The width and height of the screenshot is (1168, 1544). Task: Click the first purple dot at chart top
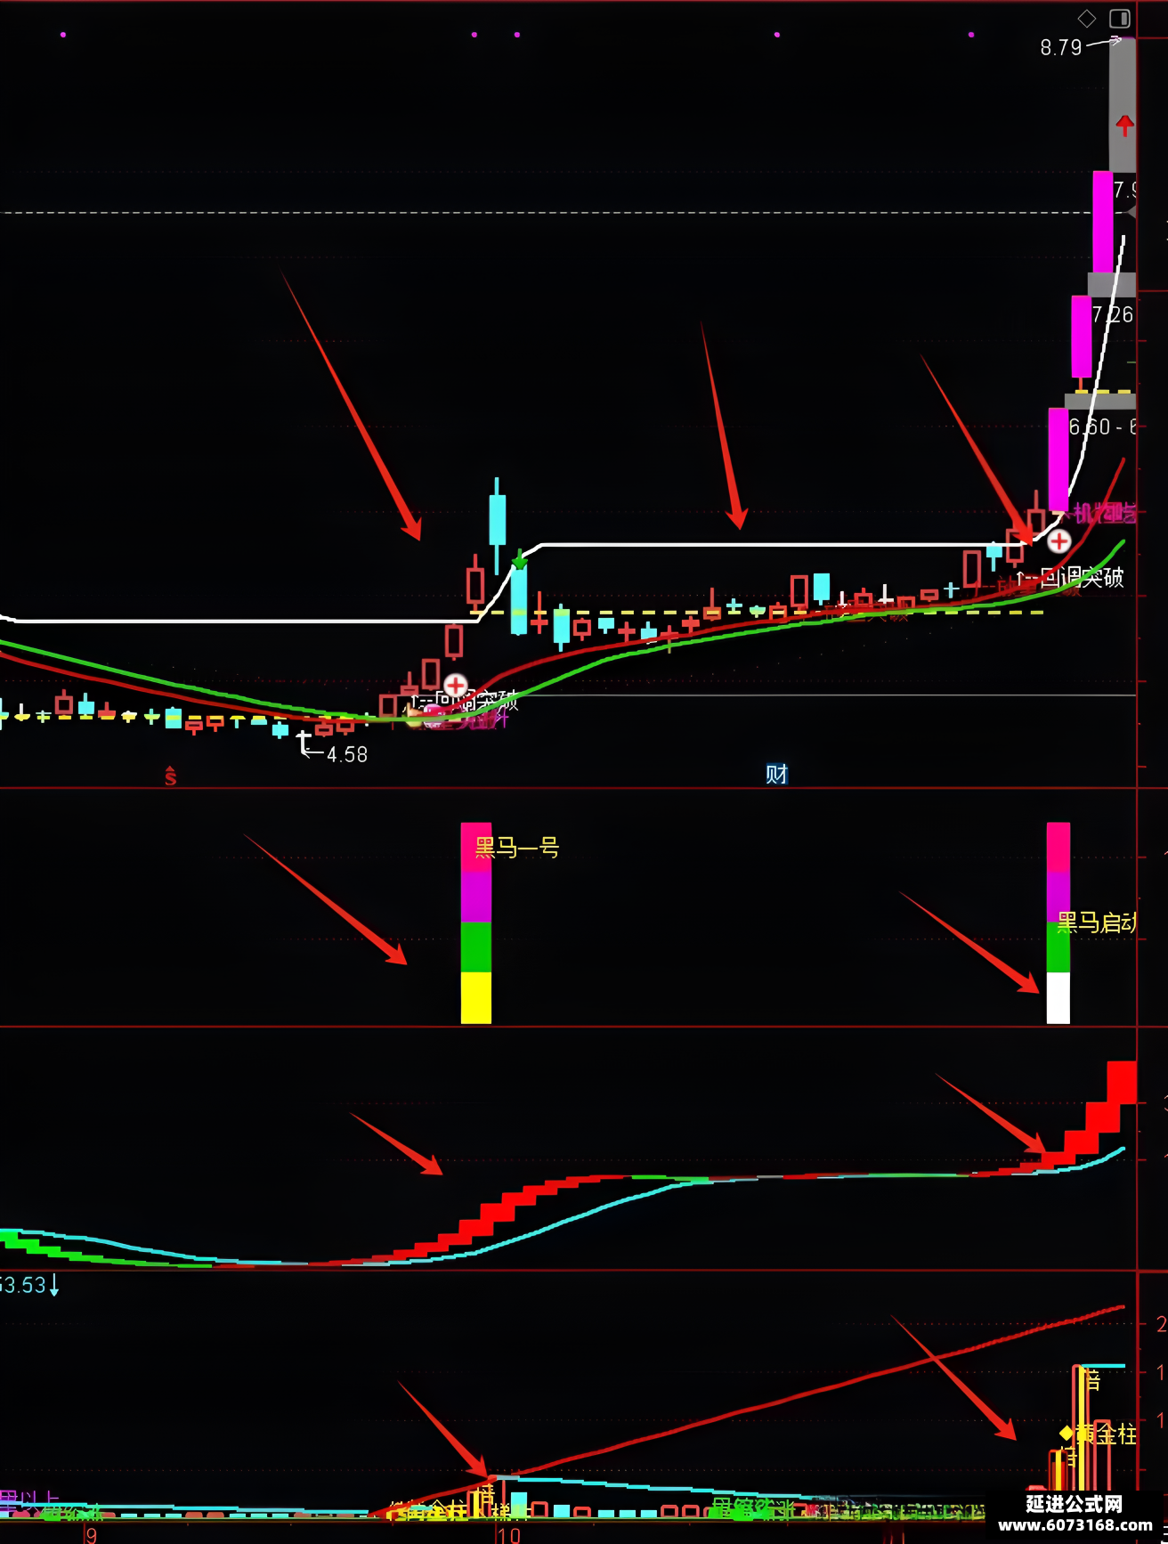pyautogui.click(x=62, y=35)
